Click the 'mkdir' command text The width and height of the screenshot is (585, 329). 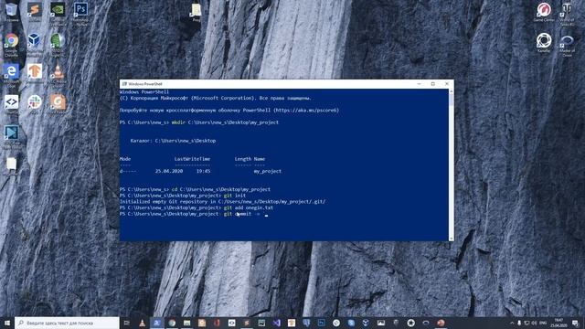point(178,122)
